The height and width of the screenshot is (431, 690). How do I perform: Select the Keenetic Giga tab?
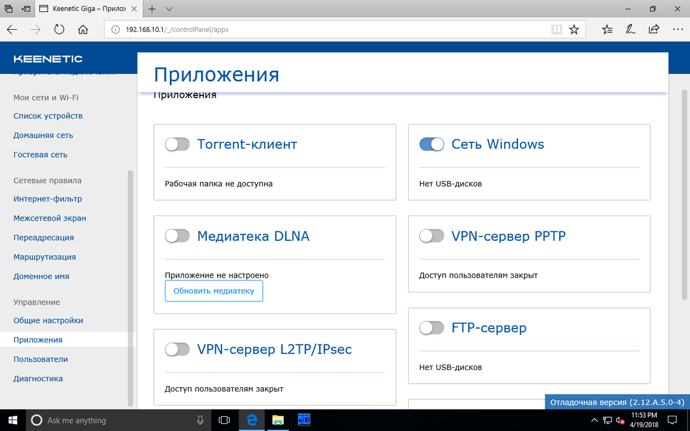[x=88, y=9]
